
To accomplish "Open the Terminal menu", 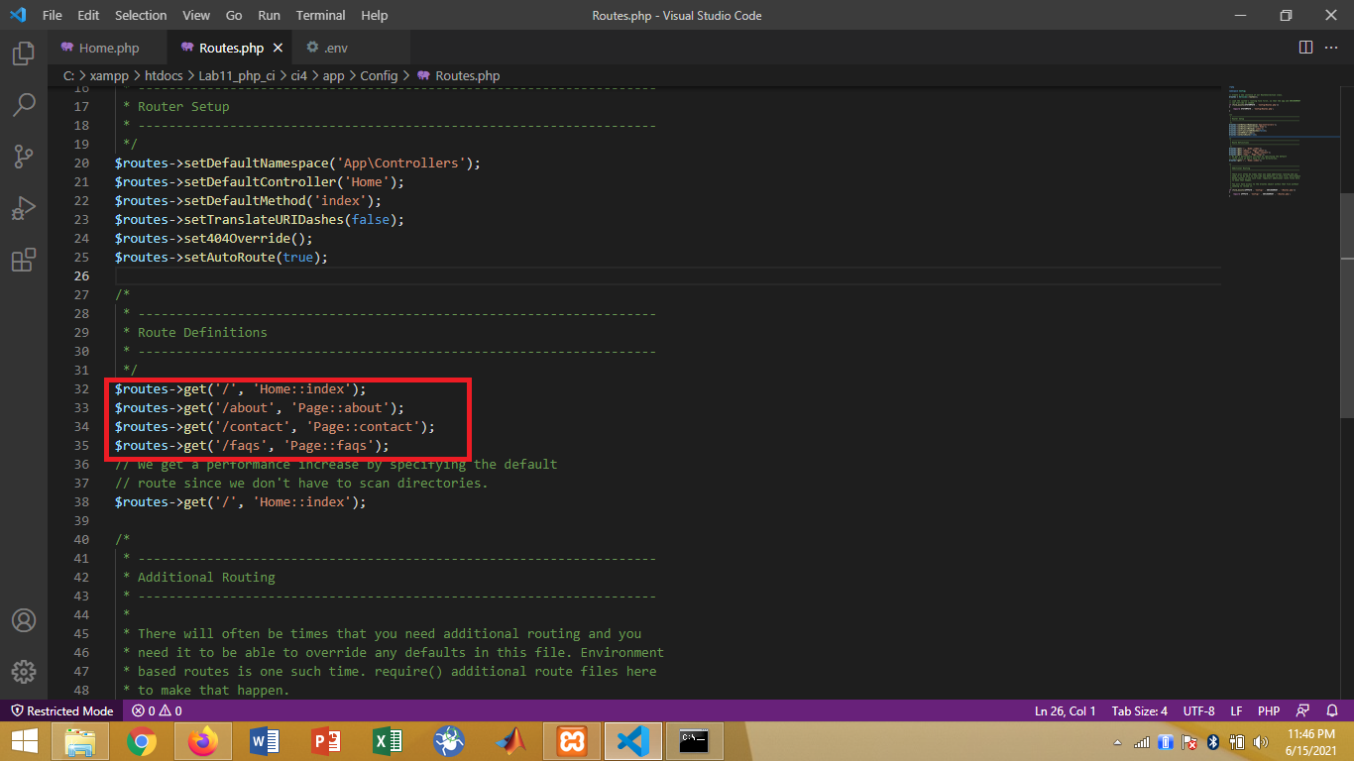I will click(319, 15).
